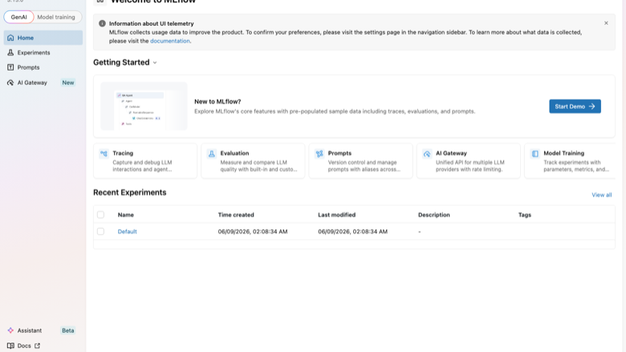Screen dimensions: 626x352
Task: Click the Prompts icon in sidebar
Action: [10, 67]
